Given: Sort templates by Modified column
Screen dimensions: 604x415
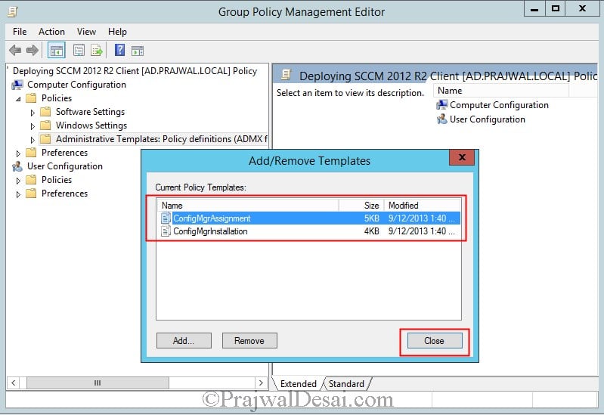Looking at the screenshot, I should point(422,206).
